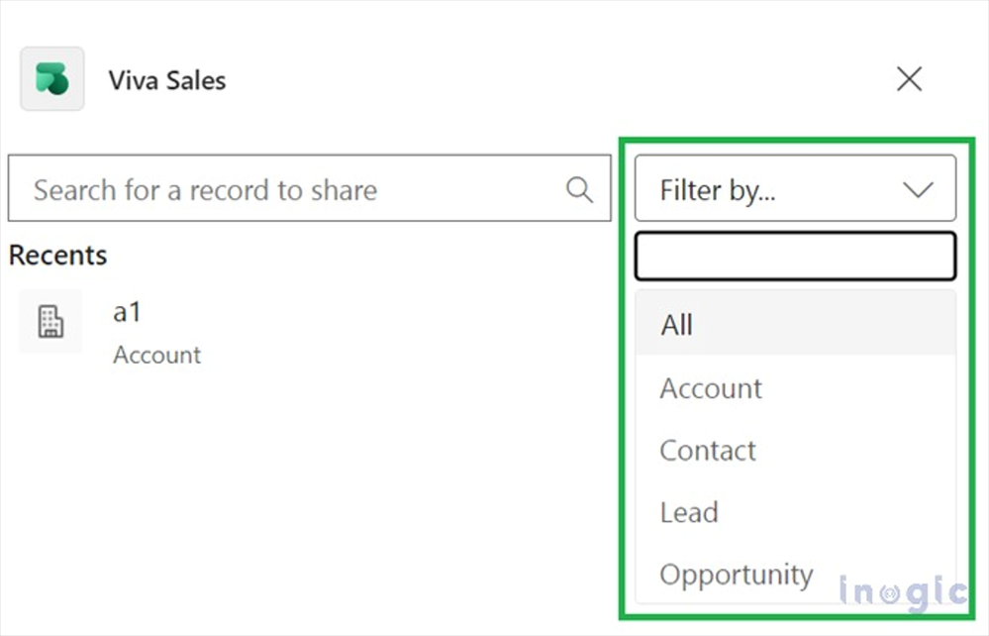
Task: Click the building icon beside a1
Action: pos(50,321)
